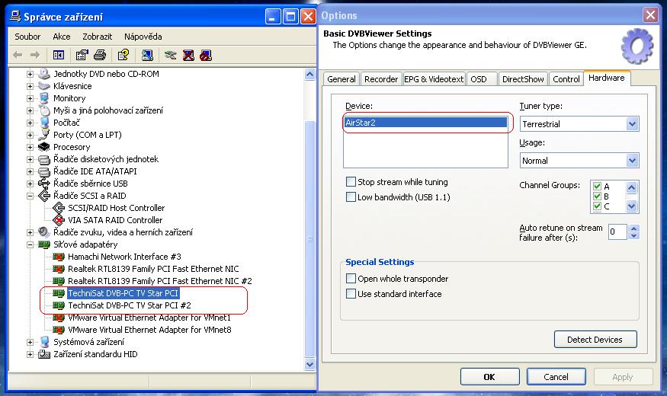Click the Print toolbar icon
Image resolution: width=667 pixels, height=396 pixels.
tap(100, 55)
